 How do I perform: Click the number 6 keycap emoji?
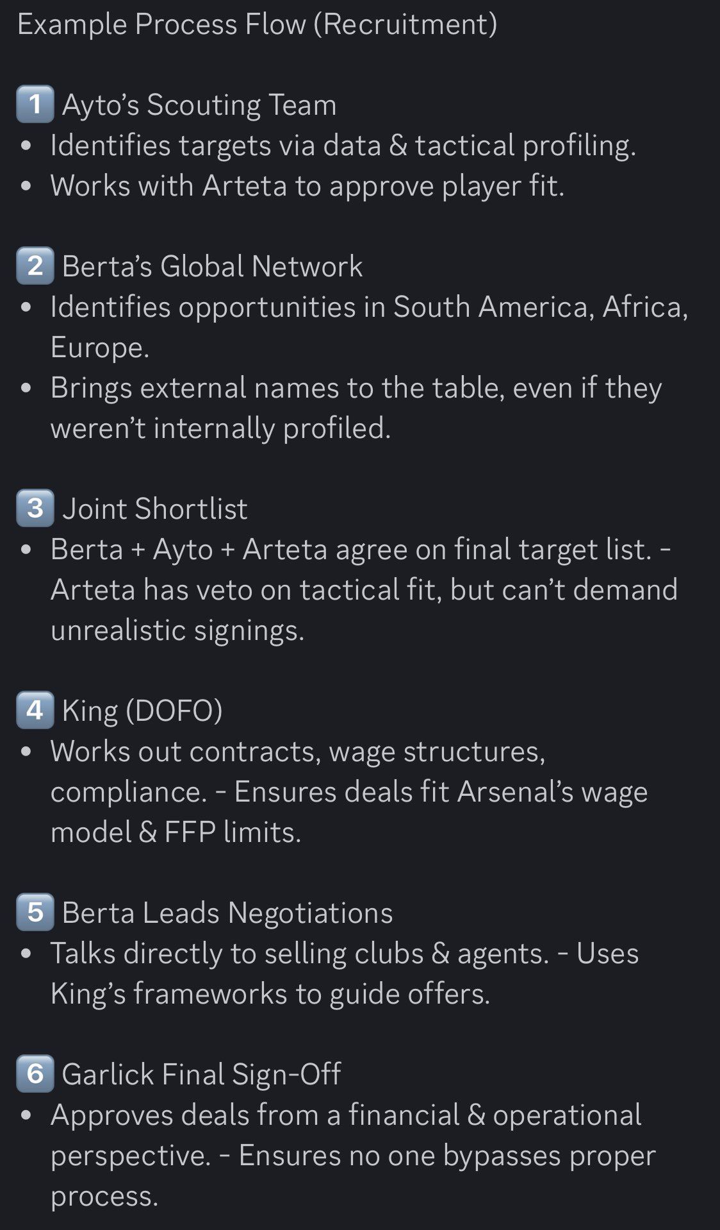coord(35,1074)
